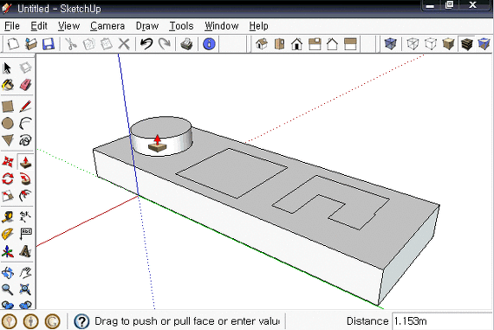
Task: Cut selection with scissors icon
Action: pyautogui.click(x=71, y=44)
